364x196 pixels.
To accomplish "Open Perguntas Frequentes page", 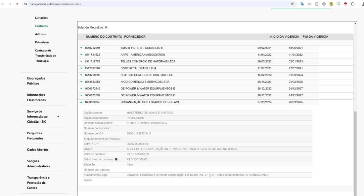I will [35, 136].
